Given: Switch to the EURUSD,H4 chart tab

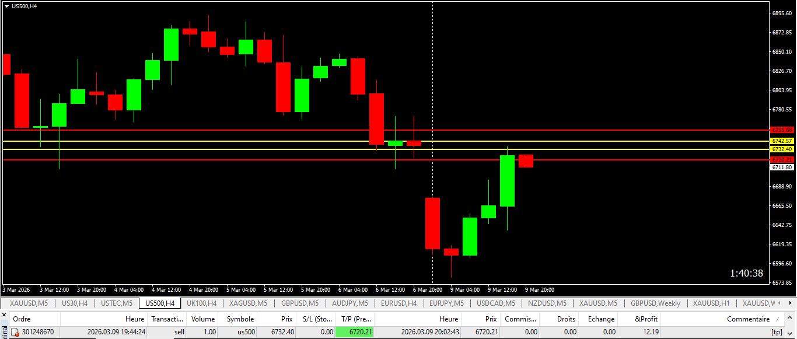Looking at the screenshot, I should click(x=398, y=303).
